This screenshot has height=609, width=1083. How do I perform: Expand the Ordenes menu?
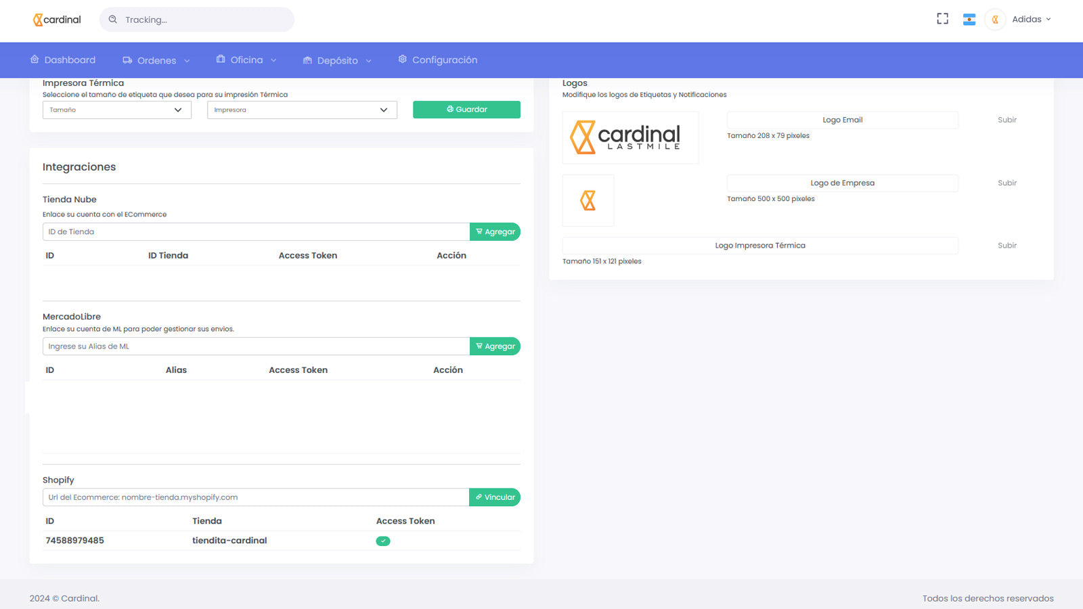coord(156,60)
